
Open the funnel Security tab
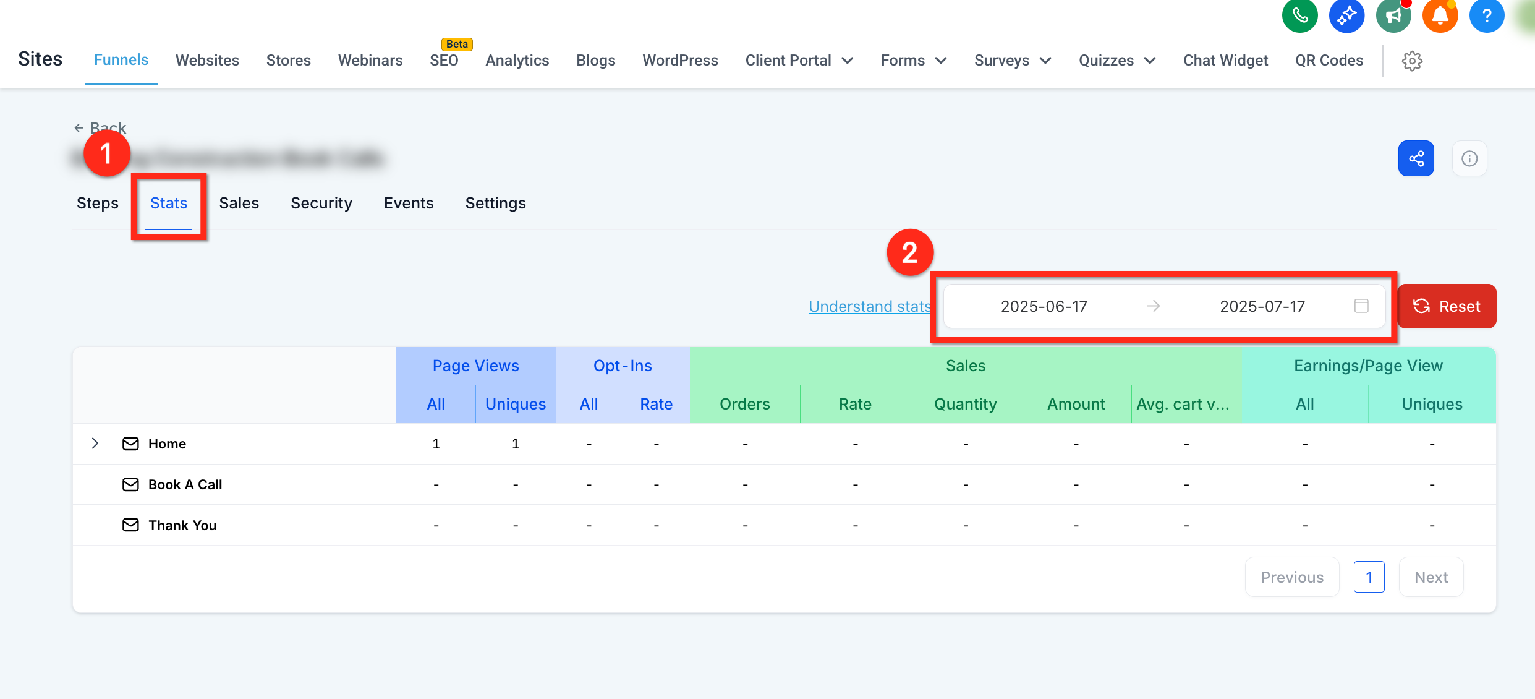pyautogui.click(x=321, y=203)
